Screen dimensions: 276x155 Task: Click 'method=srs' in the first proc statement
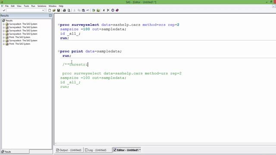tap(154, 25)
